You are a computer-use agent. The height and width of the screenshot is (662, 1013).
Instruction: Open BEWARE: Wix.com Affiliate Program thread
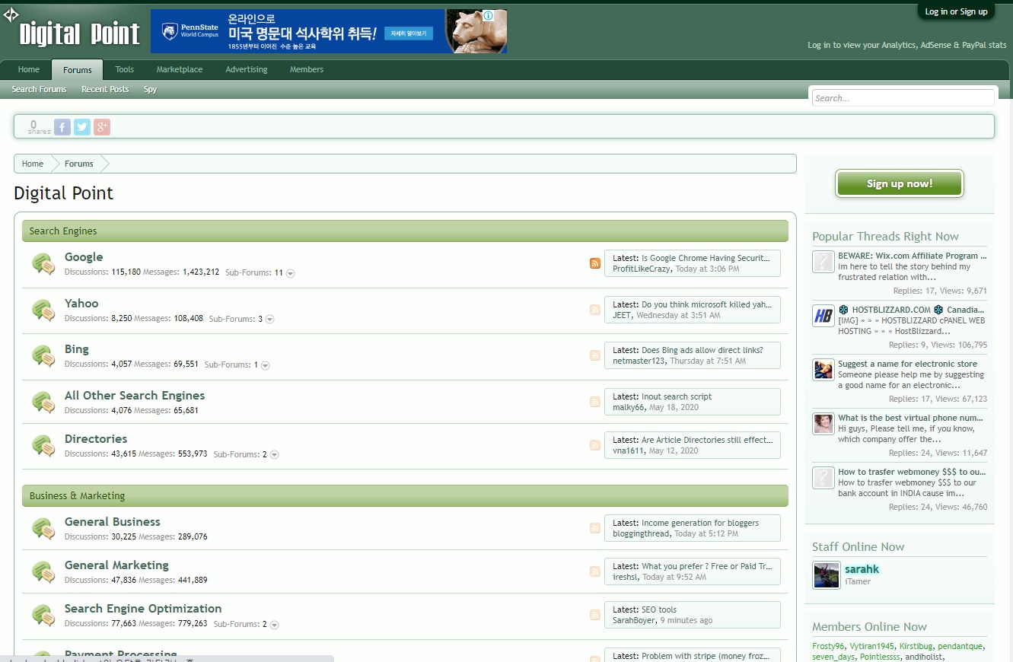pos(913,256)
